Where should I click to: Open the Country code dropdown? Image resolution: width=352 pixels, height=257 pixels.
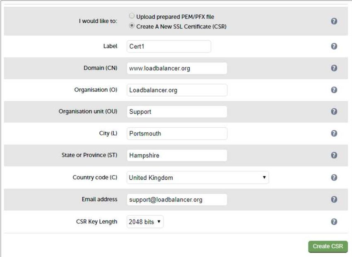point(198,177)
